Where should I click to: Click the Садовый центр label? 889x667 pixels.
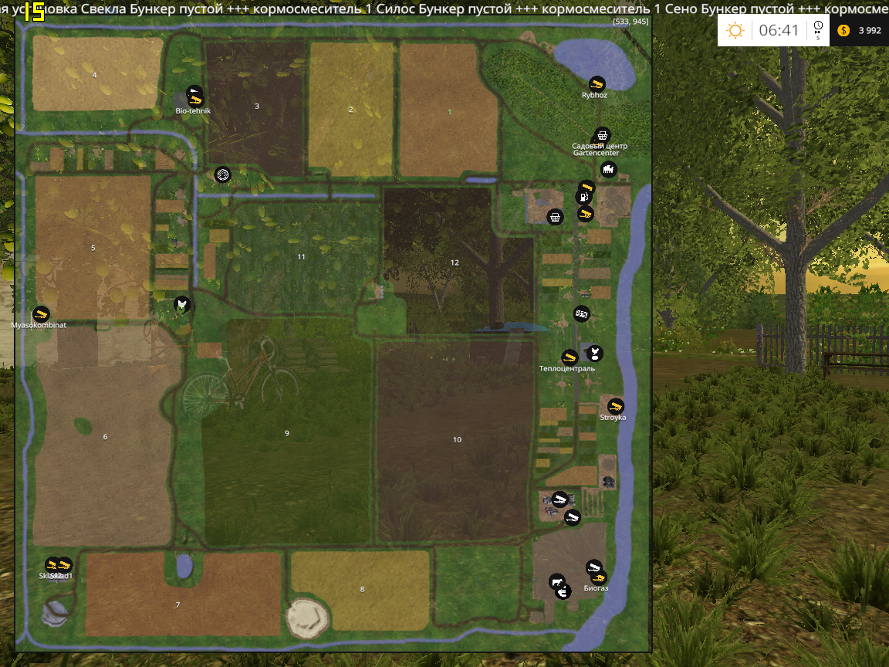pos(600,146)
